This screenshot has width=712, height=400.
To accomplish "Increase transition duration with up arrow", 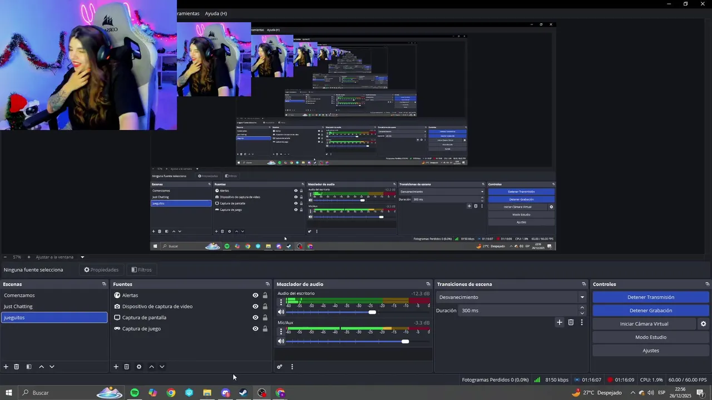I will click(582, 307).
